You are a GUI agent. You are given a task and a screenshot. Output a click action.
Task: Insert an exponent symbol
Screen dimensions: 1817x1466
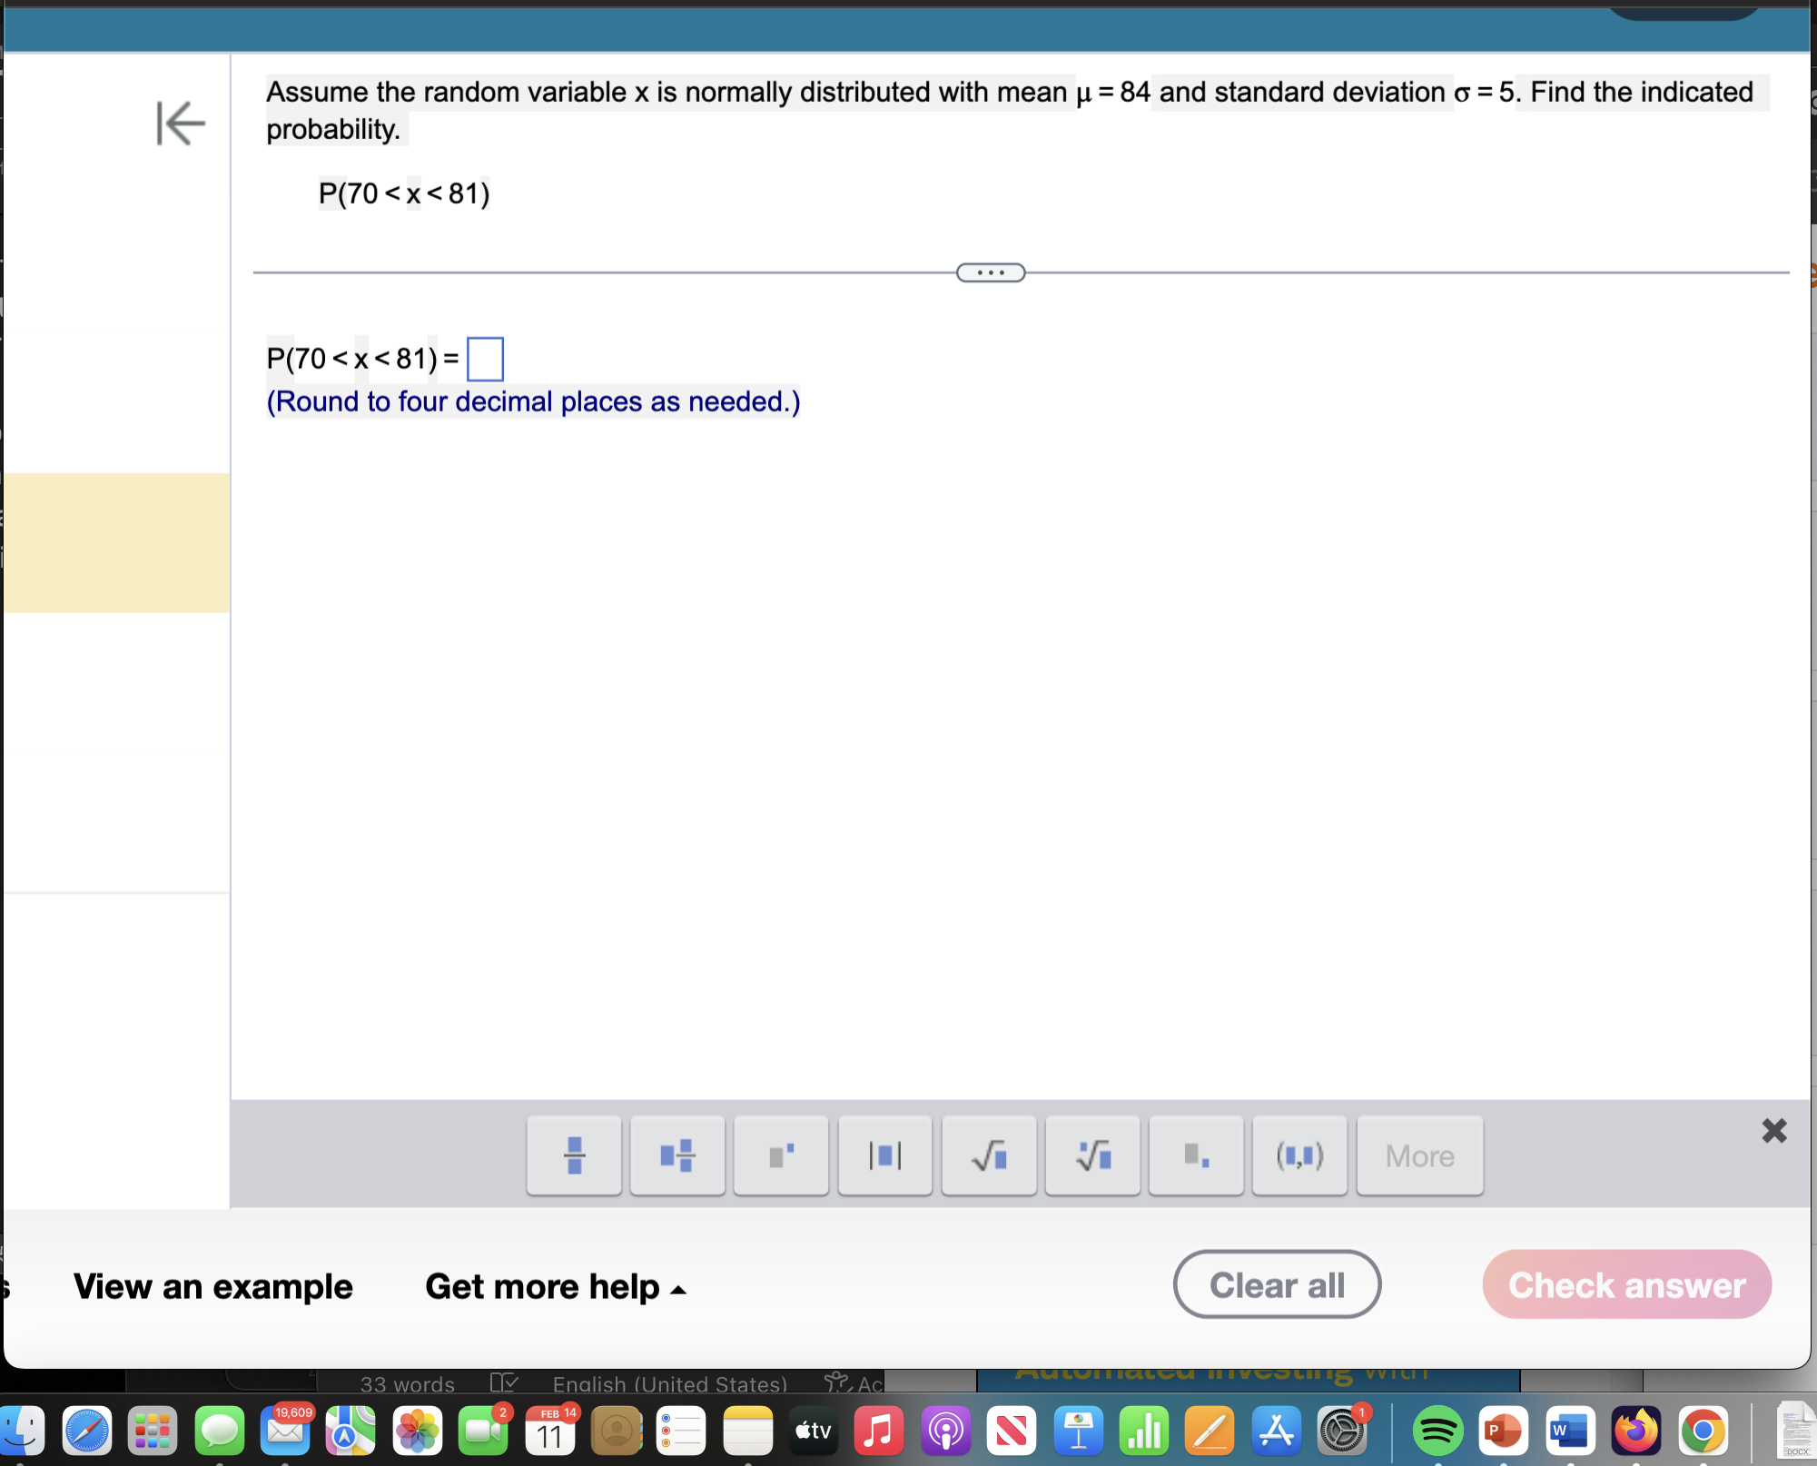point(781,1155)
